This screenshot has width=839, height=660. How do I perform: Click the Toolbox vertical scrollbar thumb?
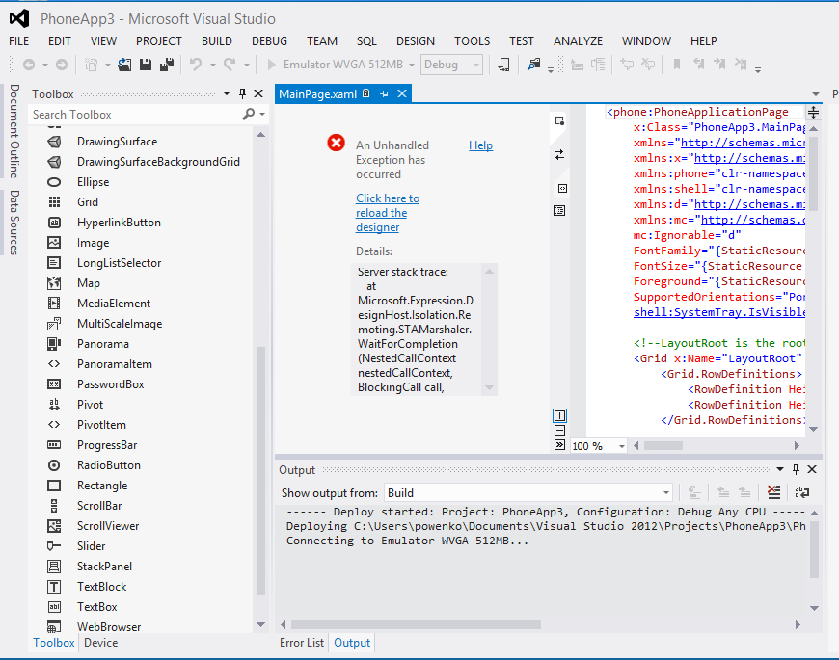pyautogui.click(x=260, y=470)
